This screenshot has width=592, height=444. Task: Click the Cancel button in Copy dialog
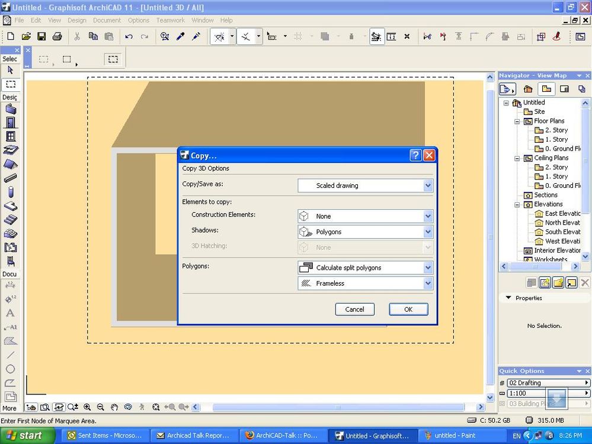pos(355,309)
